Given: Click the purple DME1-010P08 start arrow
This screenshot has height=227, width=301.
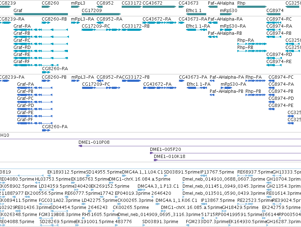Looking at the screenshot, I should 80,146.
